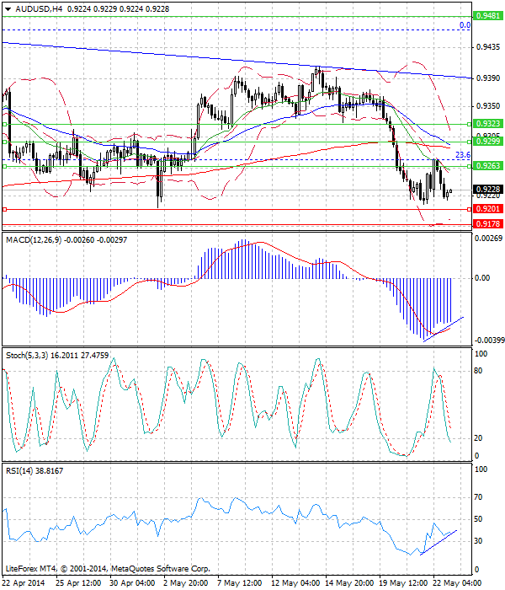Click the 22 Apr 2014 date label

24,583
